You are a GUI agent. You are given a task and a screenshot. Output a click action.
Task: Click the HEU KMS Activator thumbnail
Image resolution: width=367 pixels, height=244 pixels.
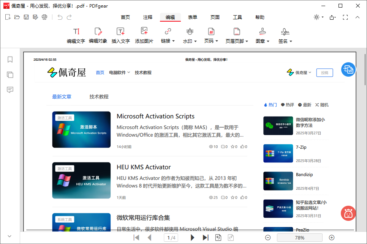pos(81,180)
